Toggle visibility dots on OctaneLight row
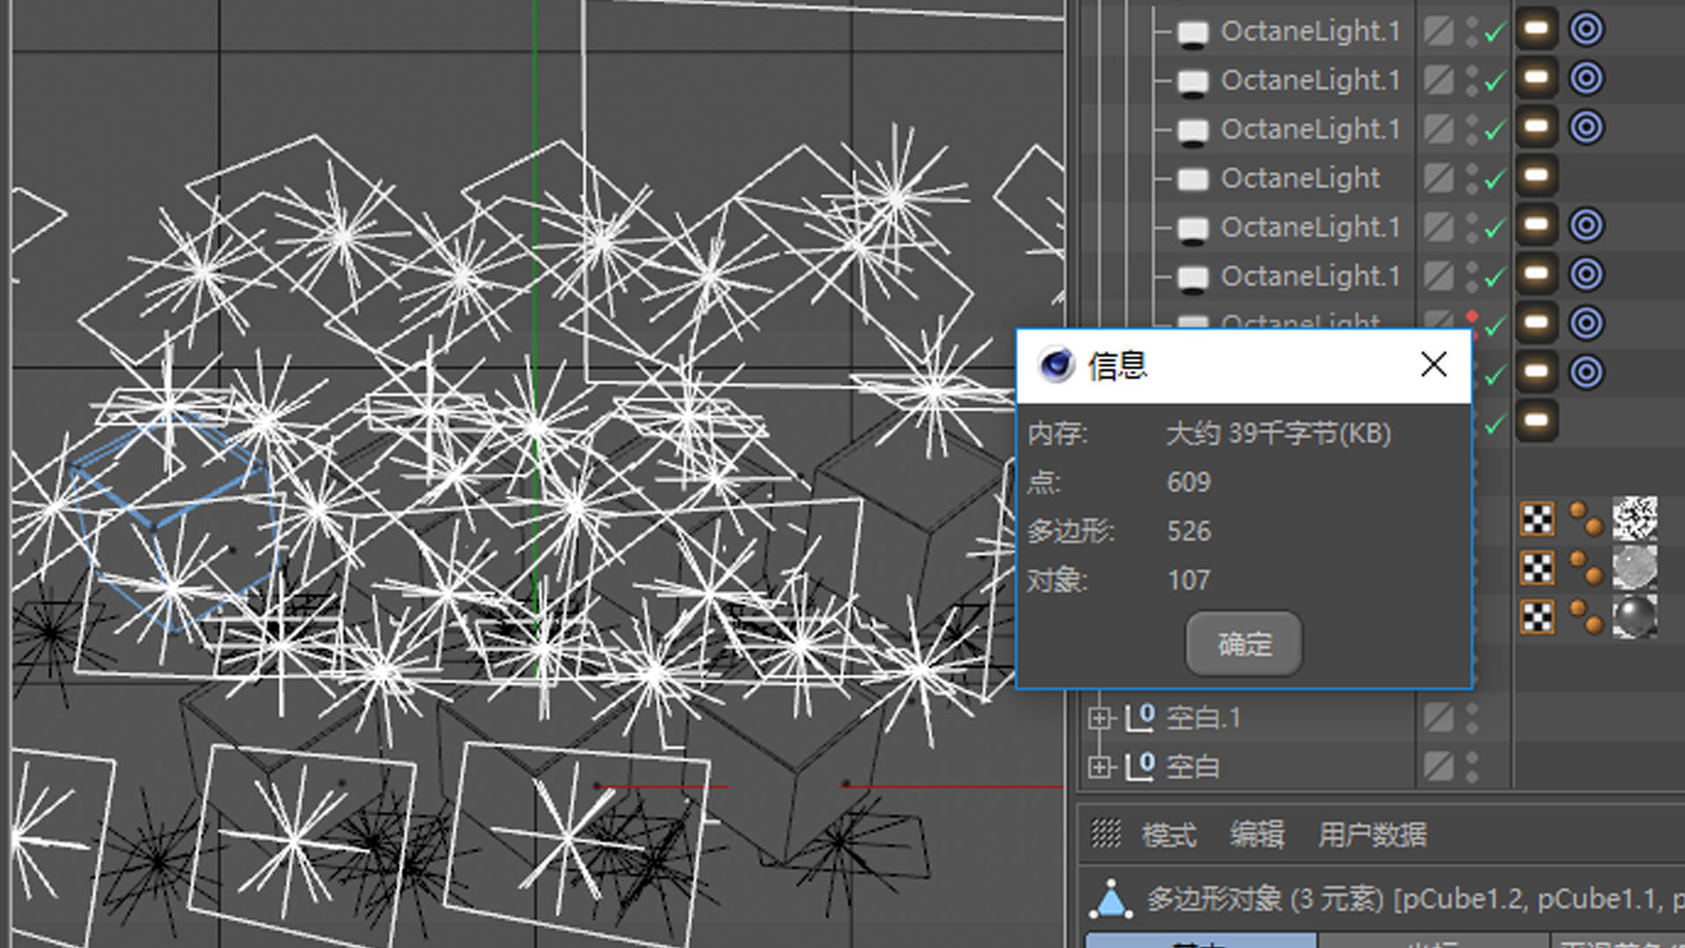 point(1472,178)
